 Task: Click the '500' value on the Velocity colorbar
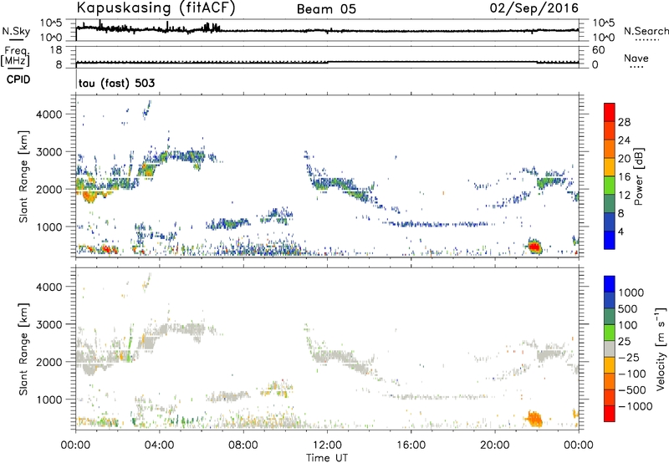pyautogui.click(x=626, y=308)
